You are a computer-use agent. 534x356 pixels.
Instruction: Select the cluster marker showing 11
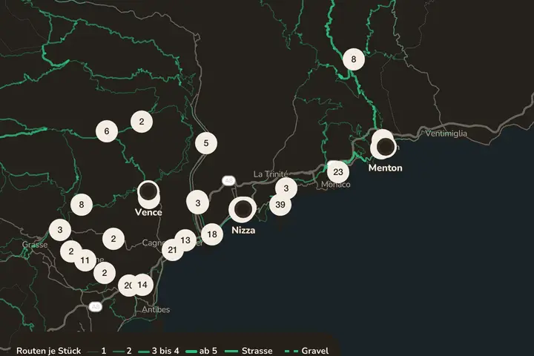click(85, 260)
